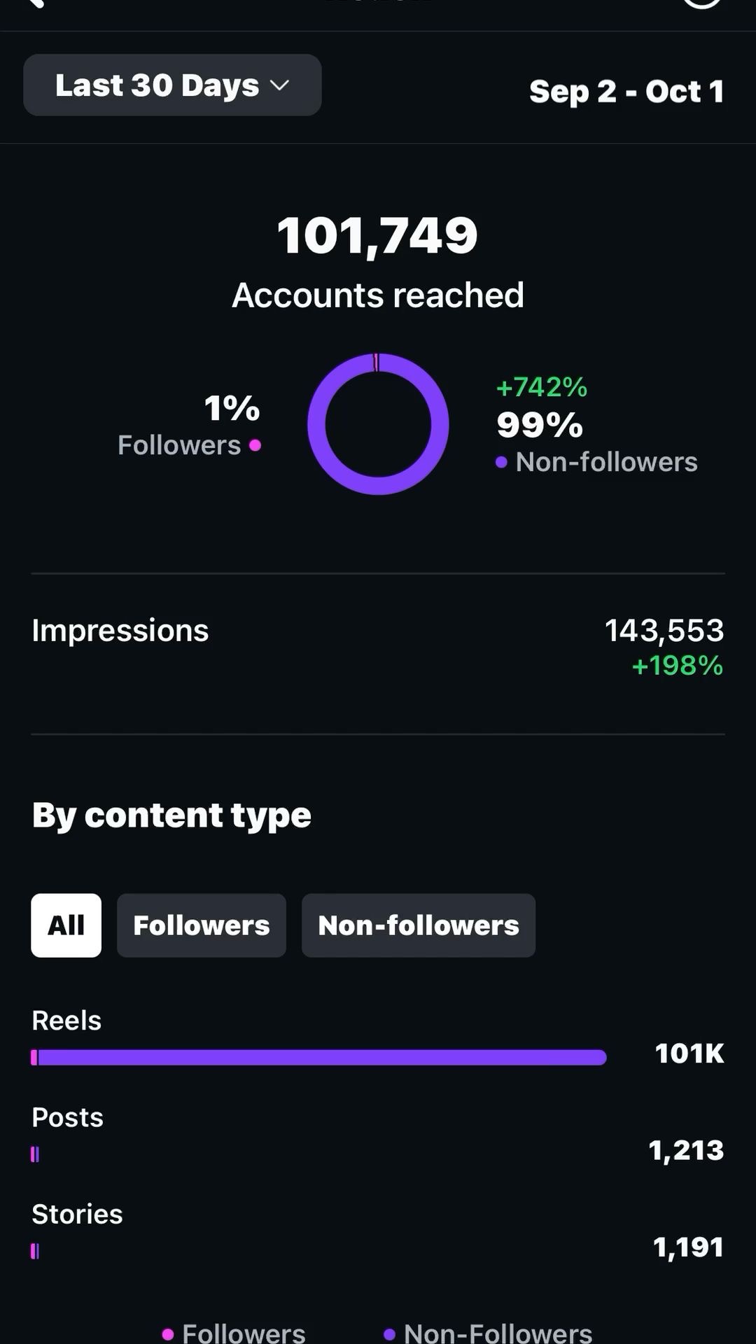756x1344 pixels.
Task: Tap the Reels purple reach bar
Action: [x=318, y=1057]
